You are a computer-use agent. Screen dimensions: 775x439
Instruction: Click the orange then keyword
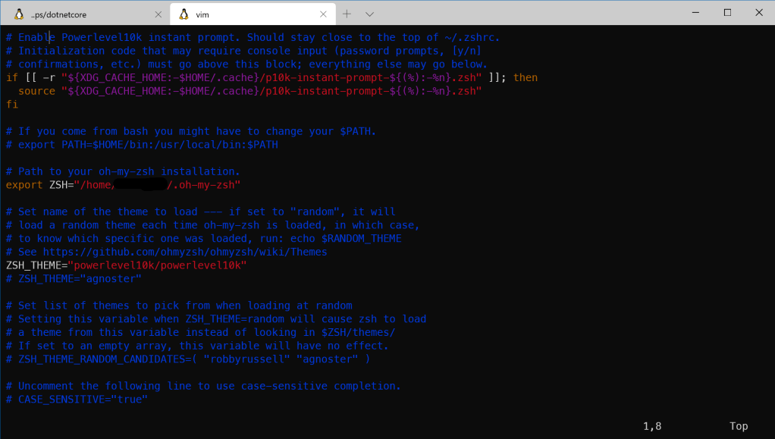click(526, 77)
